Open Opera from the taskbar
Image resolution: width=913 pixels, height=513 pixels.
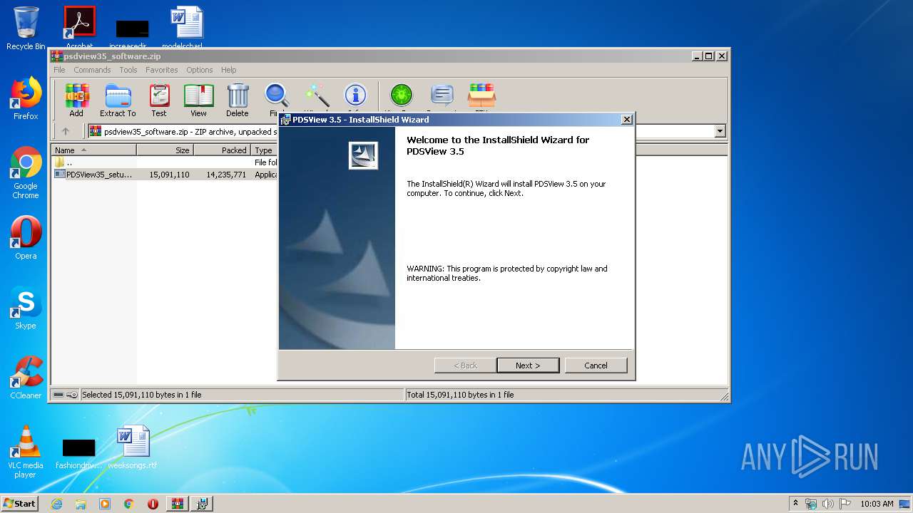click(x=153, y=504)
